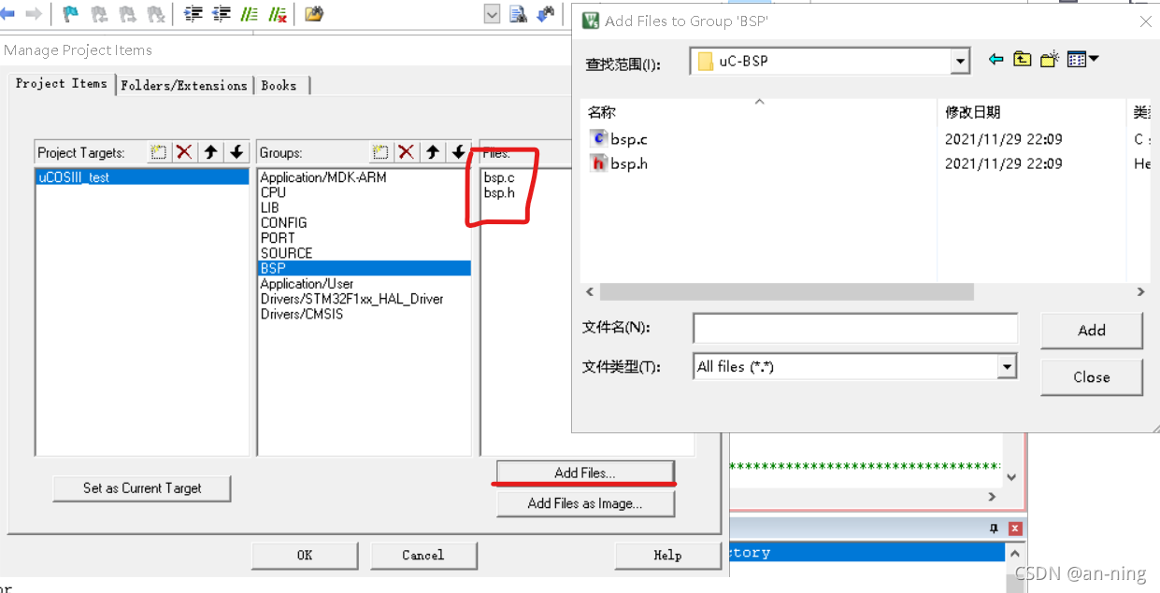
Task: Click the background pane pin icon
Action: (994, 529)
